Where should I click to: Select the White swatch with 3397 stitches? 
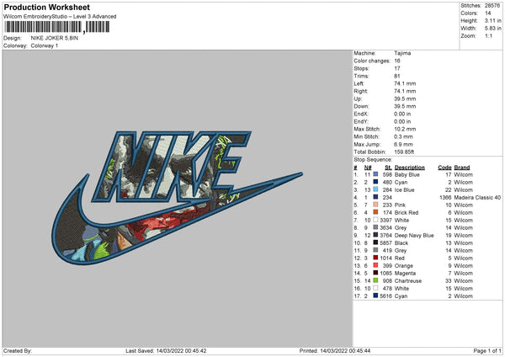click(375, 220)
